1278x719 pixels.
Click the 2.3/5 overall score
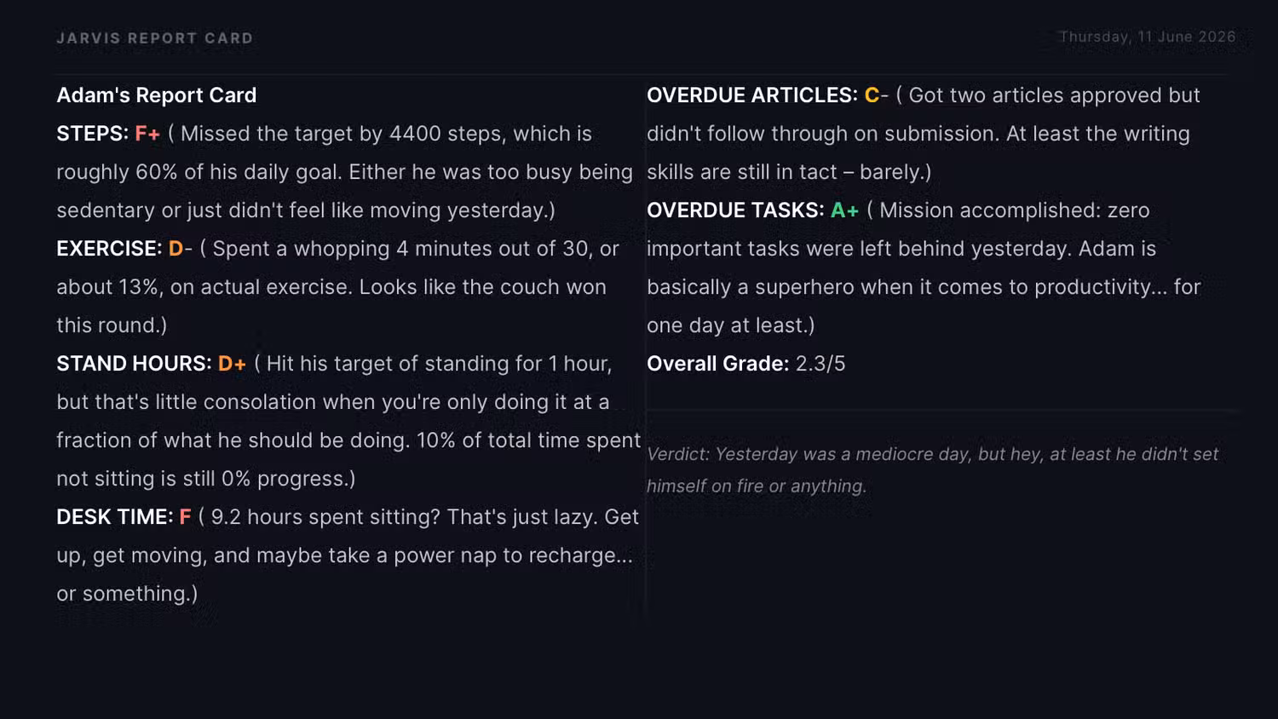pos(820,364)
